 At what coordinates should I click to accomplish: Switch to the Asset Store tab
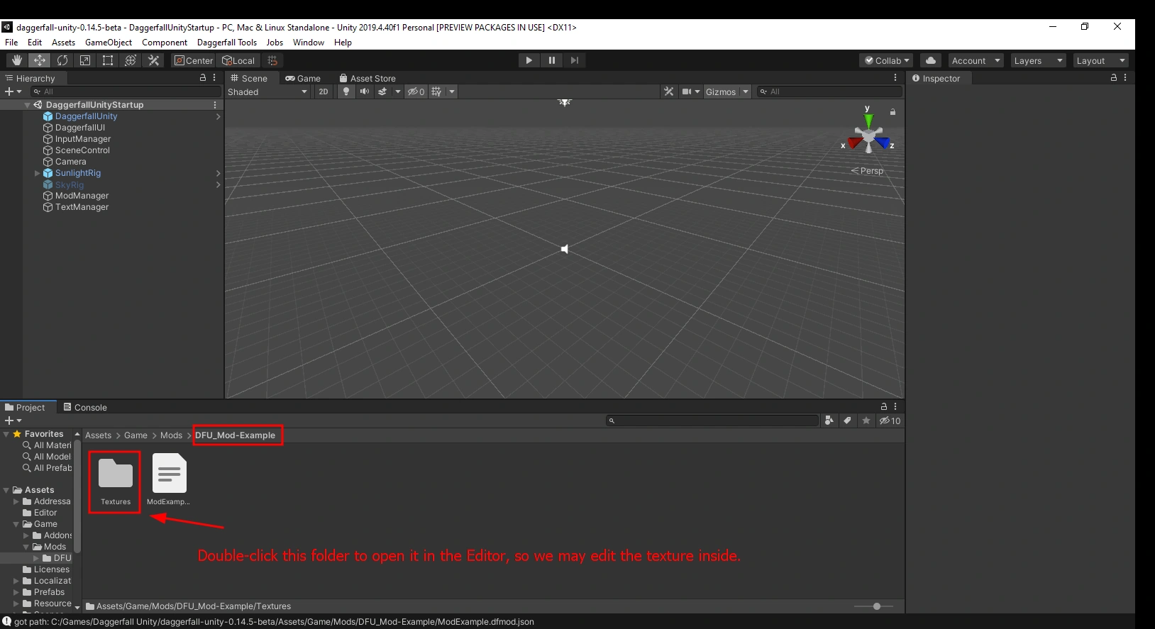367,78
